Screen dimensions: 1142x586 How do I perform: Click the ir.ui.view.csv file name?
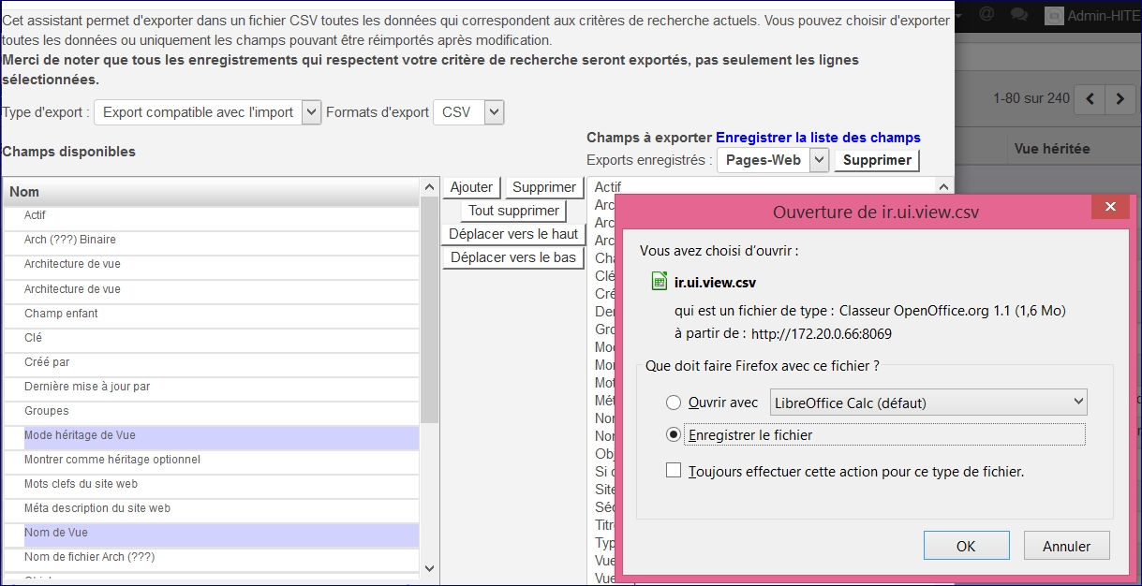click(x=715, y=282)
